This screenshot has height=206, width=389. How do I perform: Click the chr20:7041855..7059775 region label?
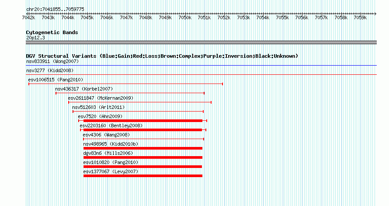tap(55, 10)
